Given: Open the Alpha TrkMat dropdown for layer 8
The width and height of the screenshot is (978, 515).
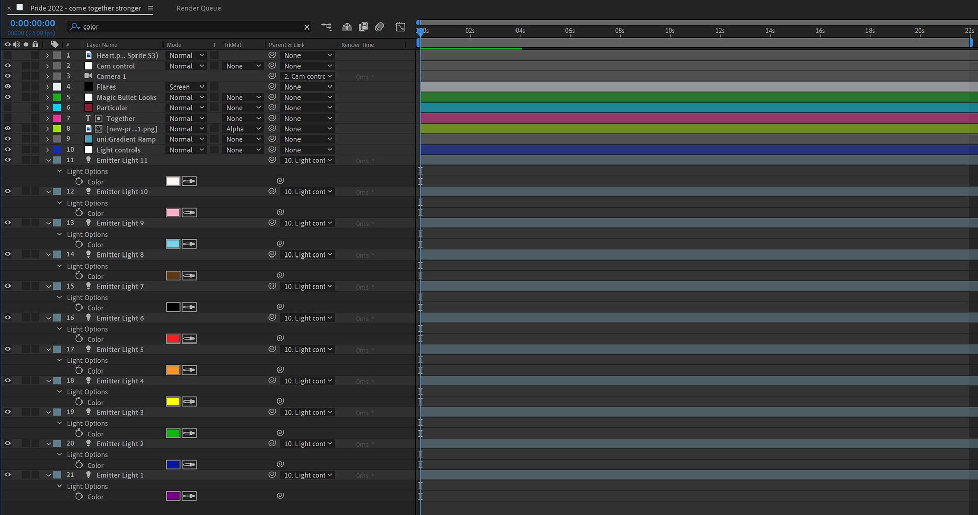Looking at the screenshot, I should 243,129.
